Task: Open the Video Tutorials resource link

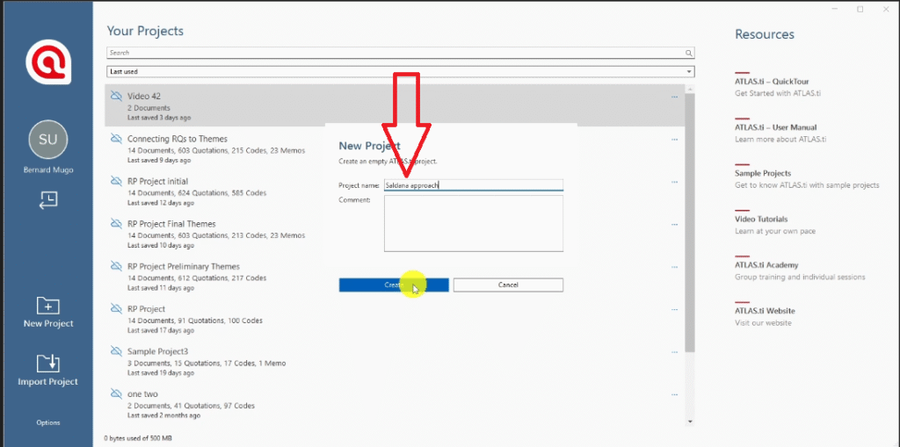Action: 761,219
